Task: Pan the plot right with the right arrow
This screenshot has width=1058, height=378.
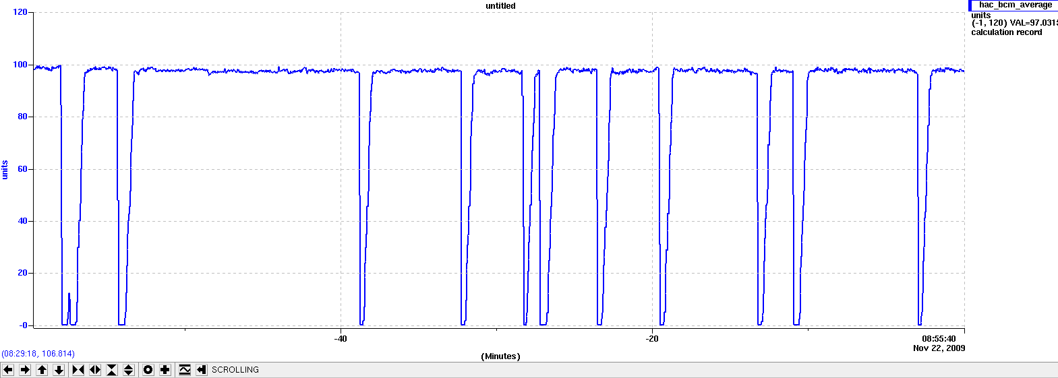Action: click(x=25, y=370)
